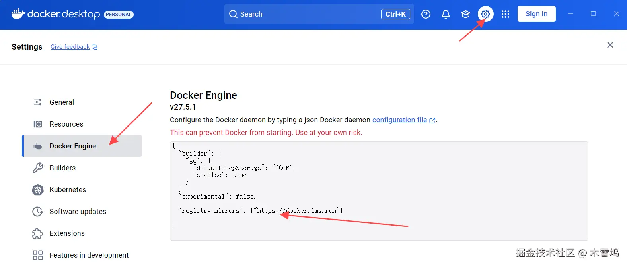Click the Settings gear icon in header
Viewport: 627px width, 266px height.
[x=485, y=14]
